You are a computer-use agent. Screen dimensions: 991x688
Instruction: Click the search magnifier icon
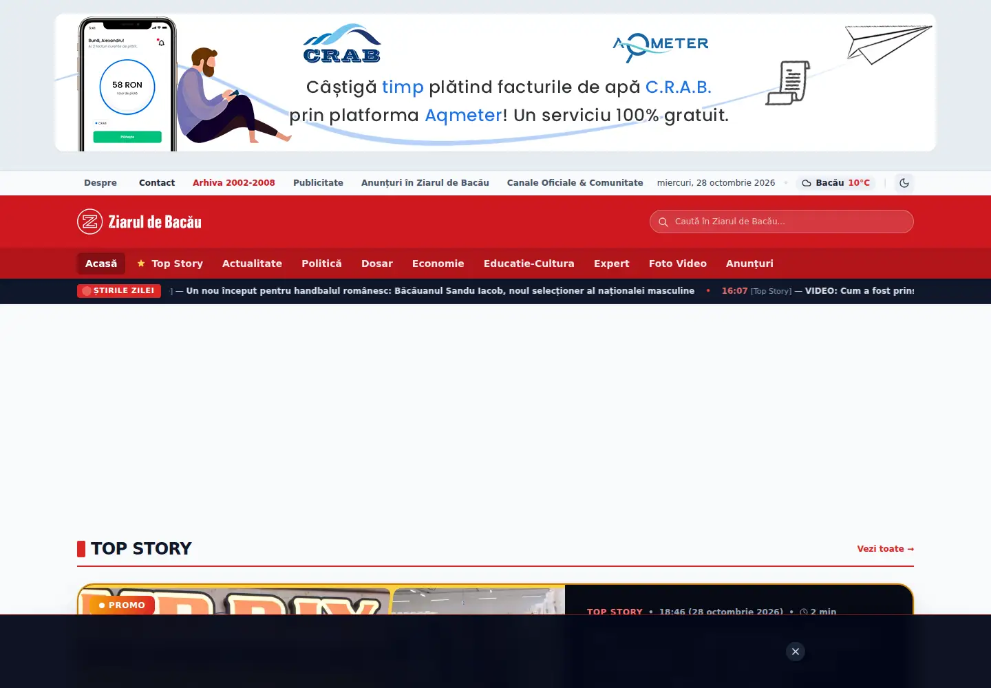[663, 222]
